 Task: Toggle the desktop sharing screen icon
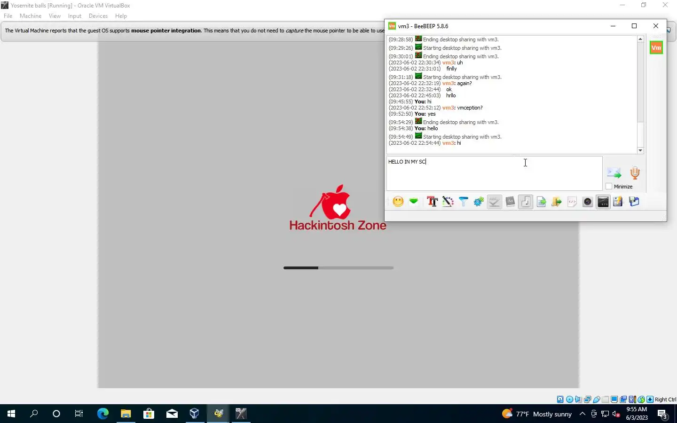pyautogui.click(x=603, y=202)
